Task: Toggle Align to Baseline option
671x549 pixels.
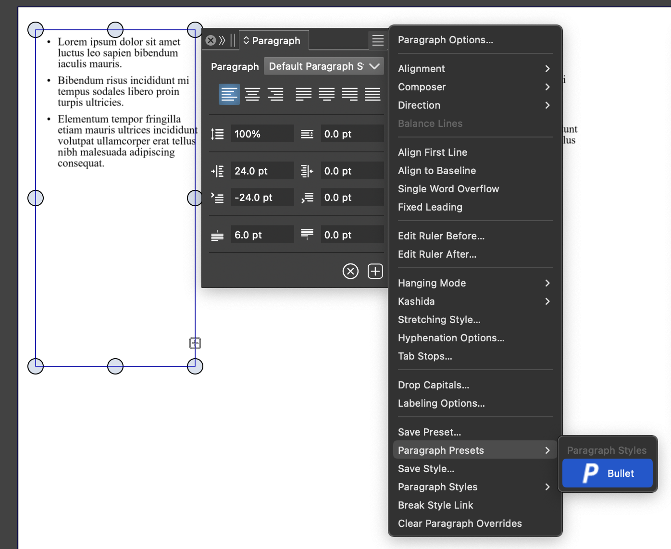Action: pyautogui.click(x=436, y=171)
